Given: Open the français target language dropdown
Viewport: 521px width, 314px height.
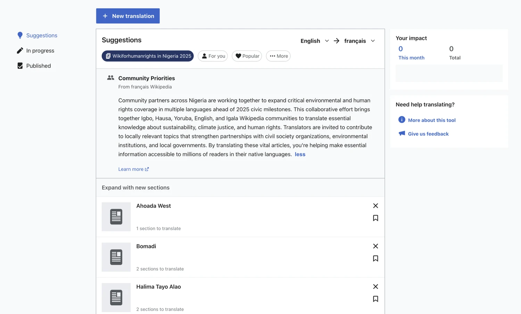Looking at the screenshot, I should pyautogui.click(x=359, y=41).
